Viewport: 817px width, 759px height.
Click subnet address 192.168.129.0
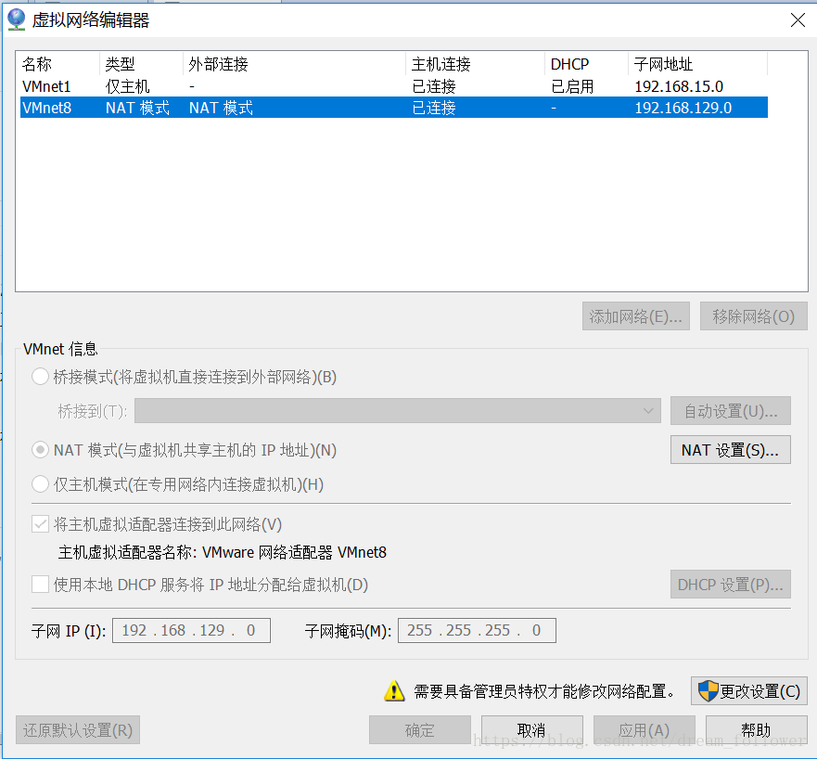683,108
